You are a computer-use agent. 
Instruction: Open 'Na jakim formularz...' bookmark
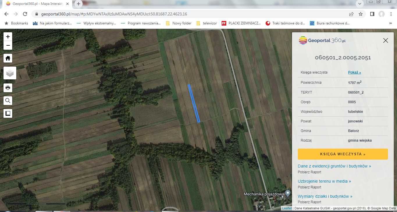52,23
